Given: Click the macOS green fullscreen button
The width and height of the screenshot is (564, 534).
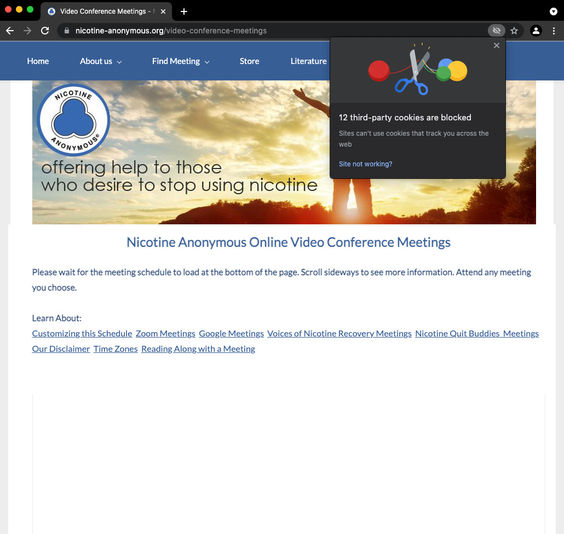Looking at the screenshot, I should coord(30,9).
